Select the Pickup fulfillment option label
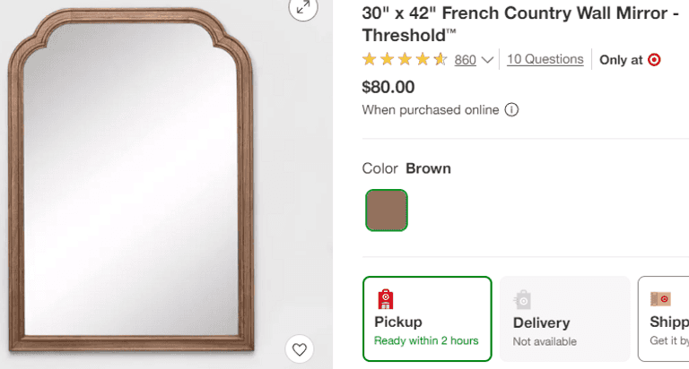Screen dimensions: 689x369 point(398,322)
